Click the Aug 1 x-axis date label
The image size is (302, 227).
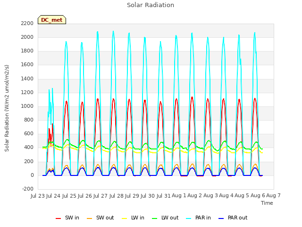pos(179,196)
